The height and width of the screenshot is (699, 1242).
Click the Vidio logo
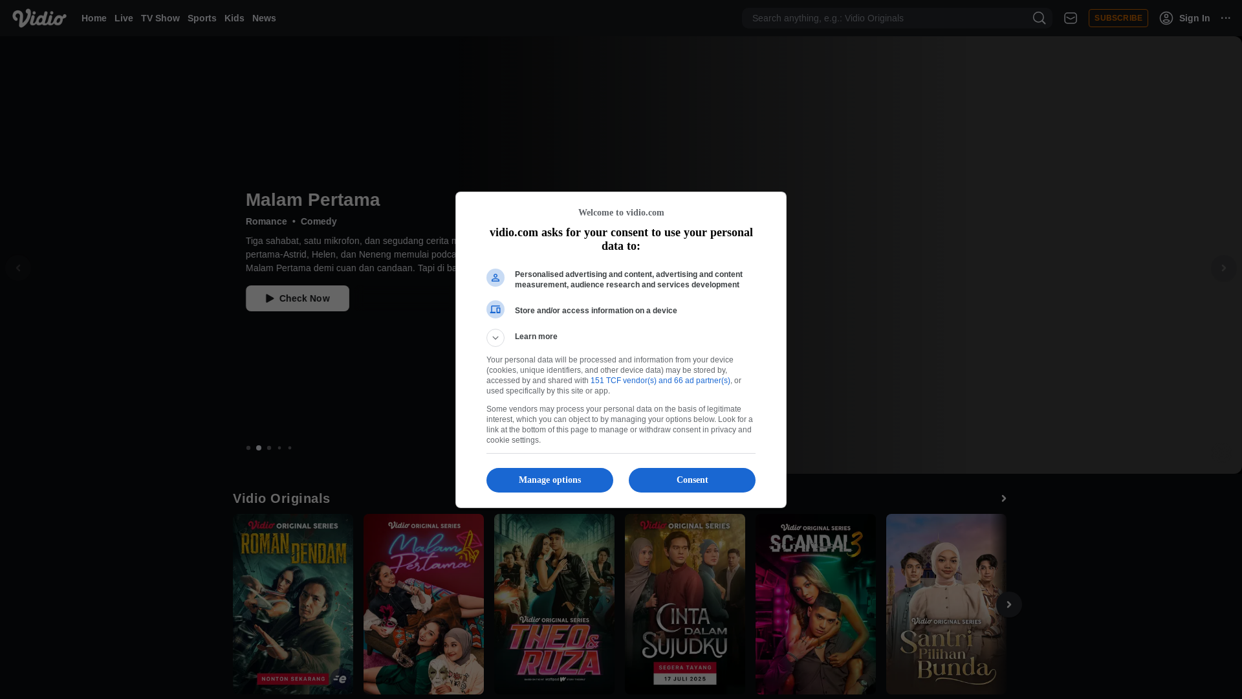[39, 18]
